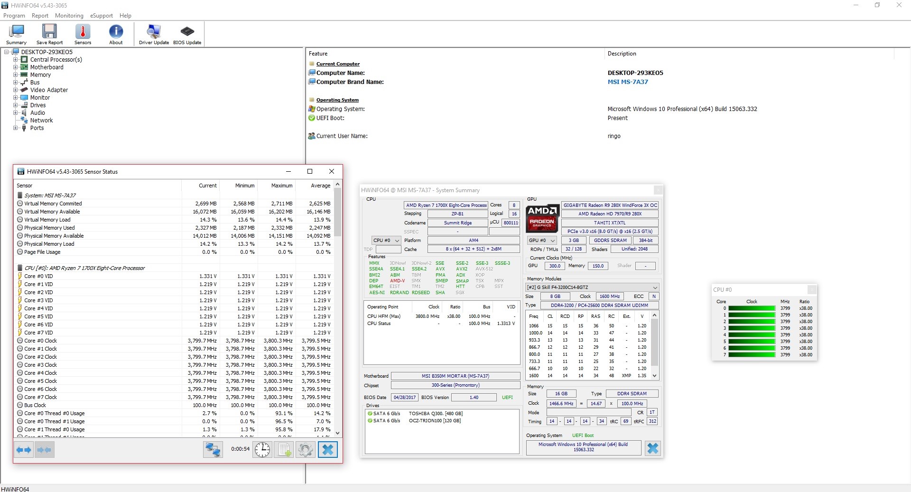Screen dimensions: 911x492
Task: Select the Ports tree item
Action: [x=37, y=128]
